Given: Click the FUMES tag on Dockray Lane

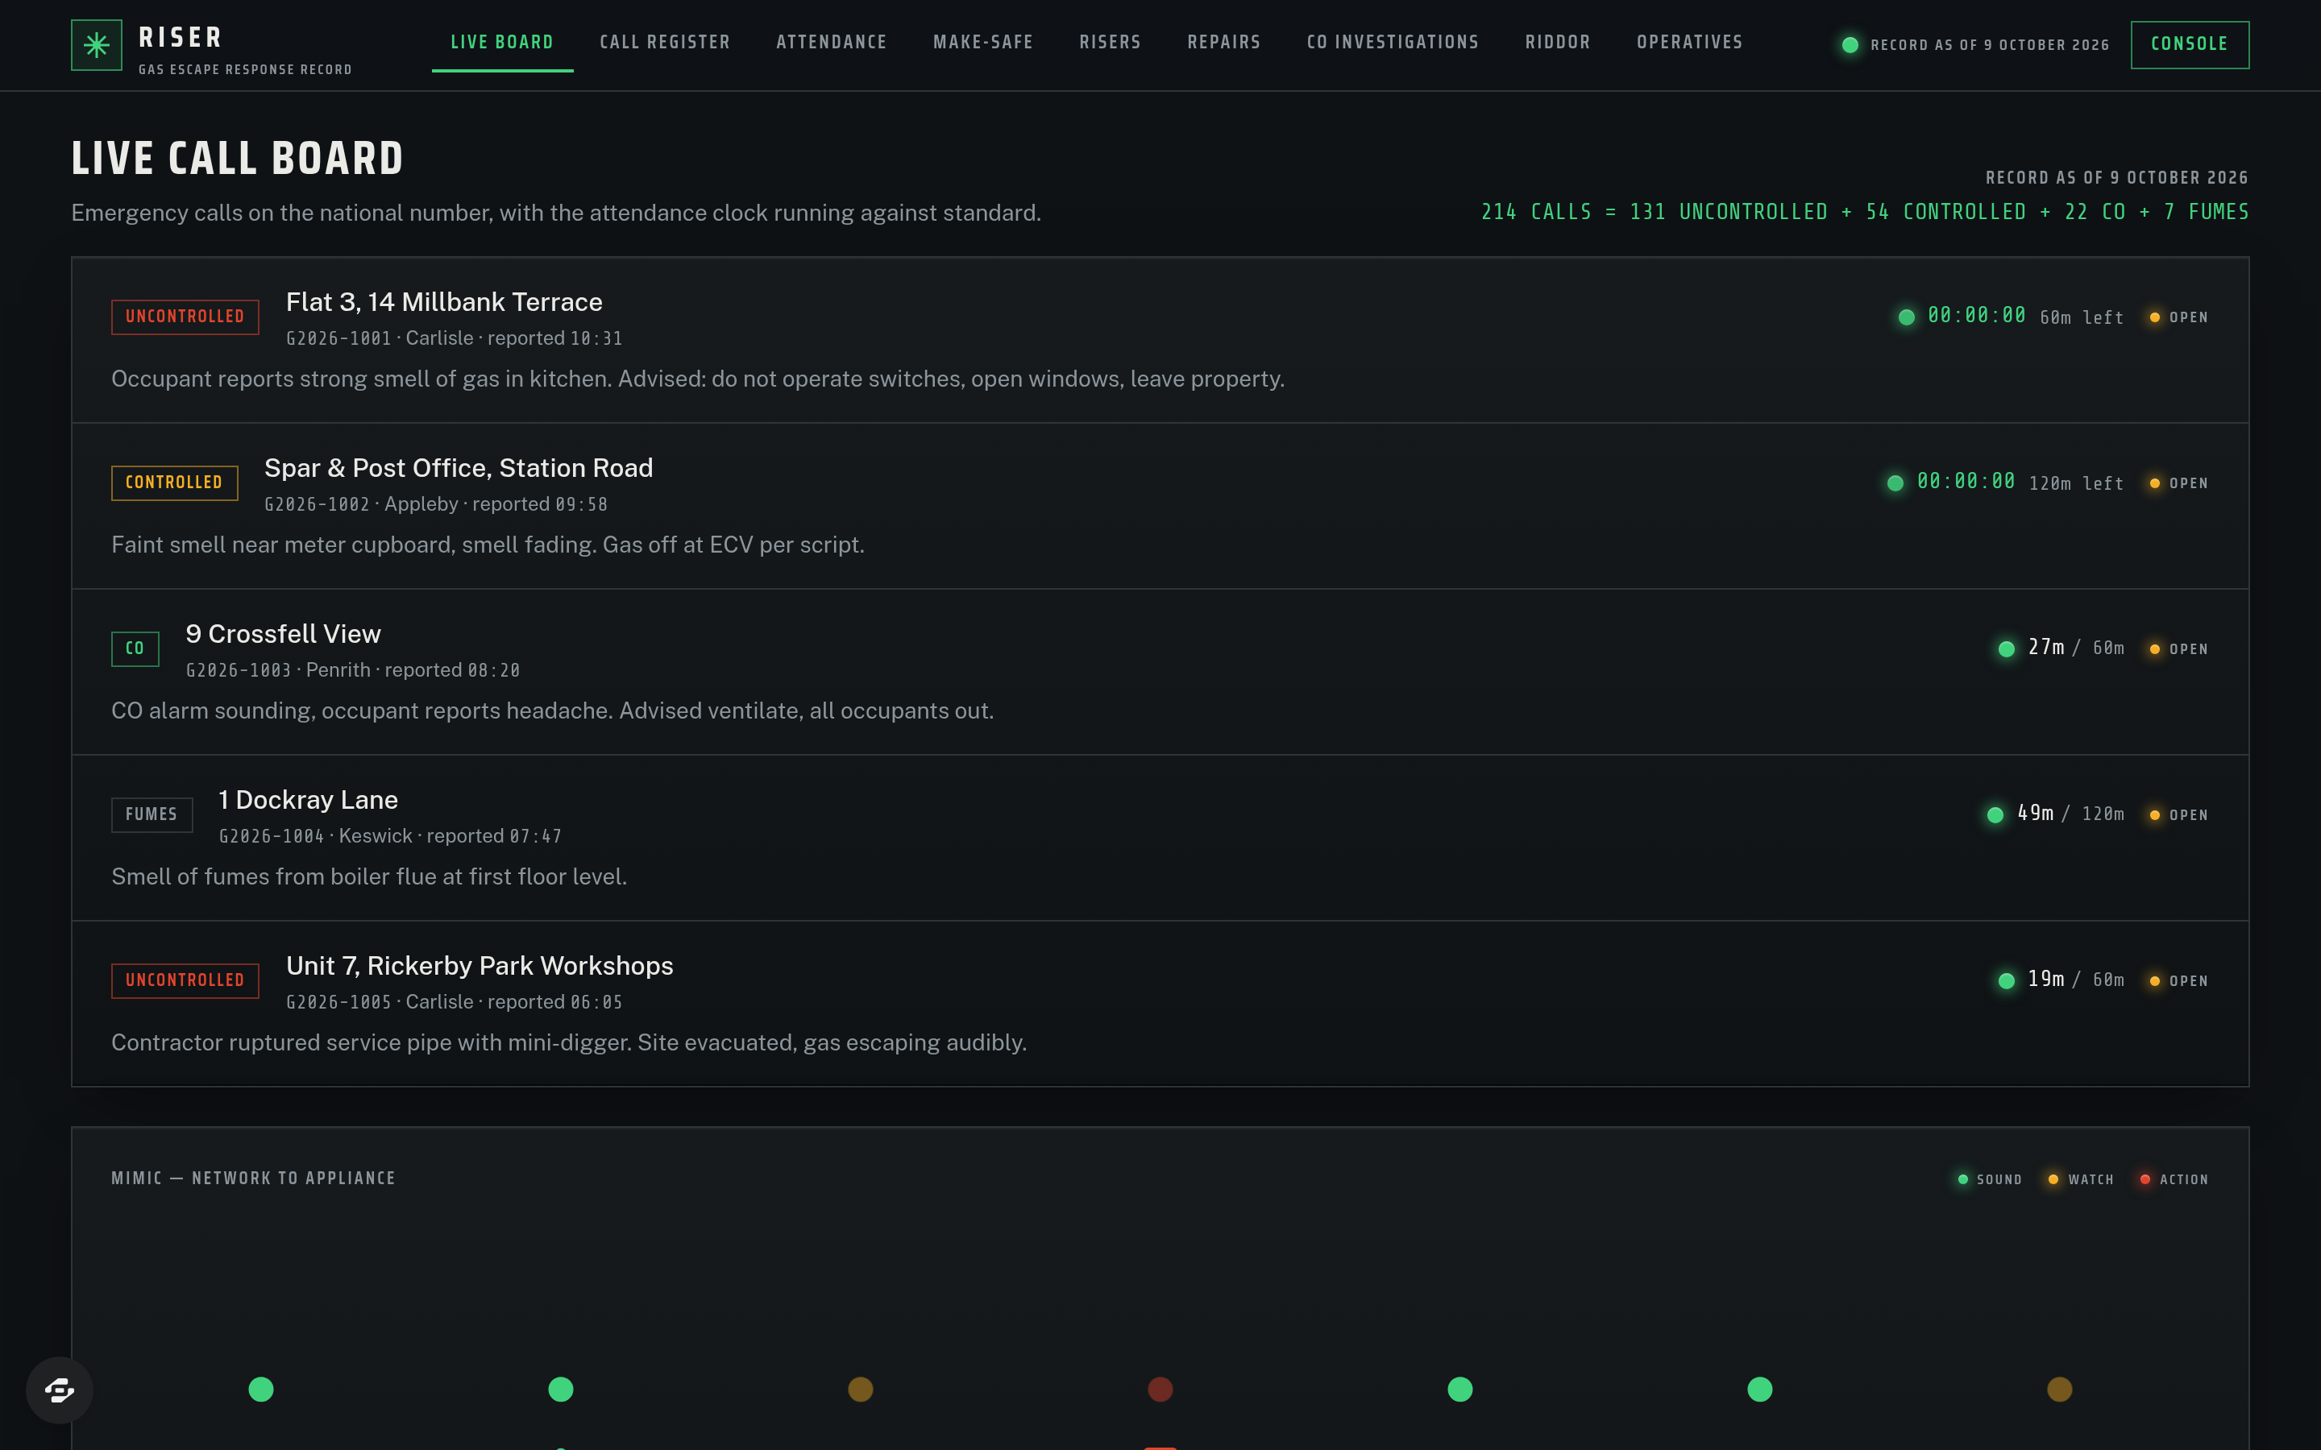Looking at the screenshot, I should (152, 814).
